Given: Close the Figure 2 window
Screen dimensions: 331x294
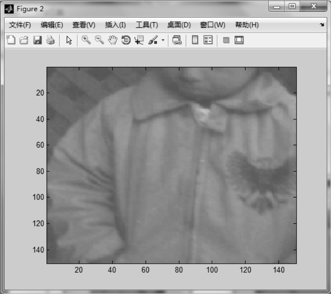Looking at the screenshot, I should [314, 6].
